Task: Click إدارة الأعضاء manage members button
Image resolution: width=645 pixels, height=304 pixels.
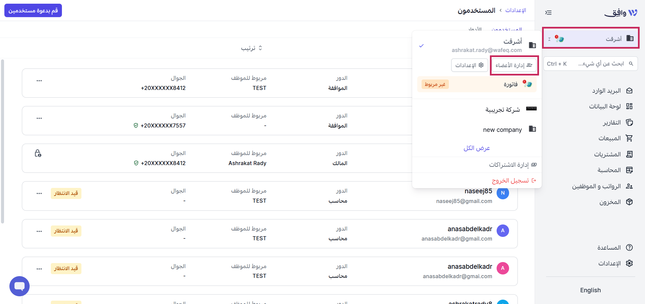Action: (514, 65)
